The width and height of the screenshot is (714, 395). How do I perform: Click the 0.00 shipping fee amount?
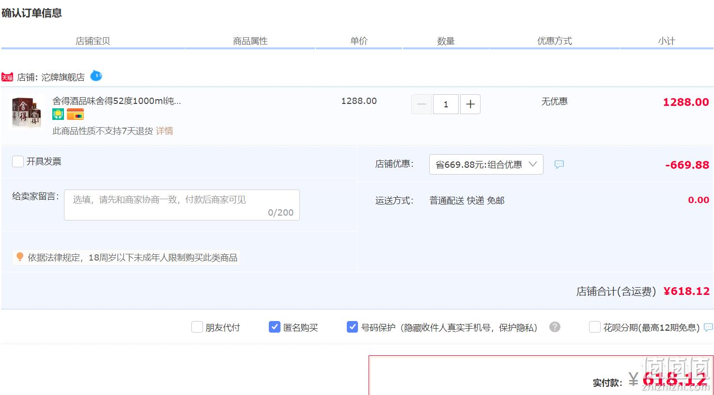coord(698,200)
